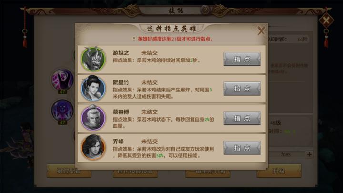Screen dimensions: 343x193
Task: Click 指点 button for 乔峰
Action: click(x=242, y=148)
